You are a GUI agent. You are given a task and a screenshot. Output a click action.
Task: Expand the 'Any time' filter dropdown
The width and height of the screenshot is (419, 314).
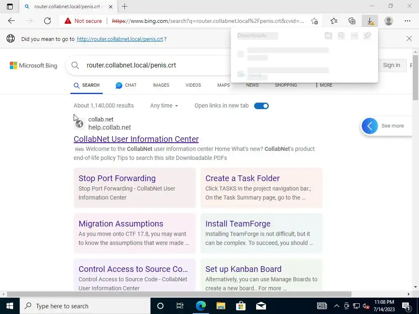pyautogui.click(x=164, y=106)
